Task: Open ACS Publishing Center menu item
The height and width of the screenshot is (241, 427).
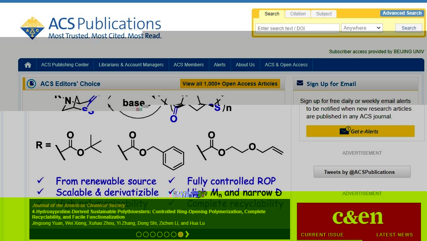Action: (65, 65)
